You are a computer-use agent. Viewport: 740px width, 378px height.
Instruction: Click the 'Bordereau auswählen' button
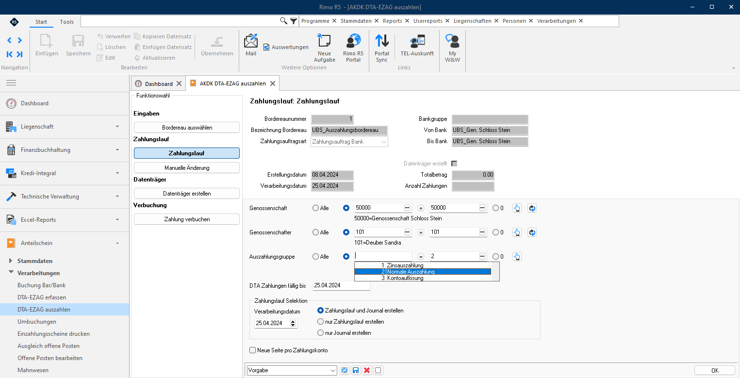click(x=187, y=128)
